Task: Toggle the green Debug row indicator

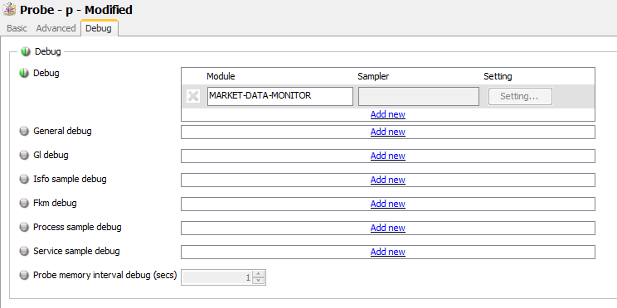Action: coord(24,73)
